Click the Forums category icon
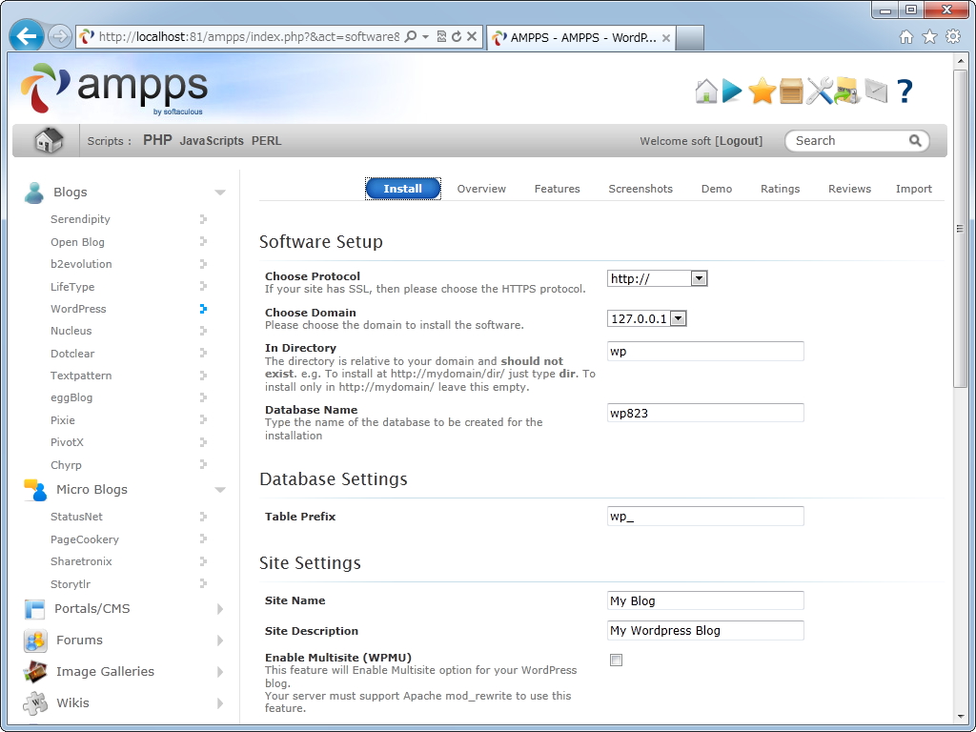Viewport: 976px width, 732px height. [35, 640]
